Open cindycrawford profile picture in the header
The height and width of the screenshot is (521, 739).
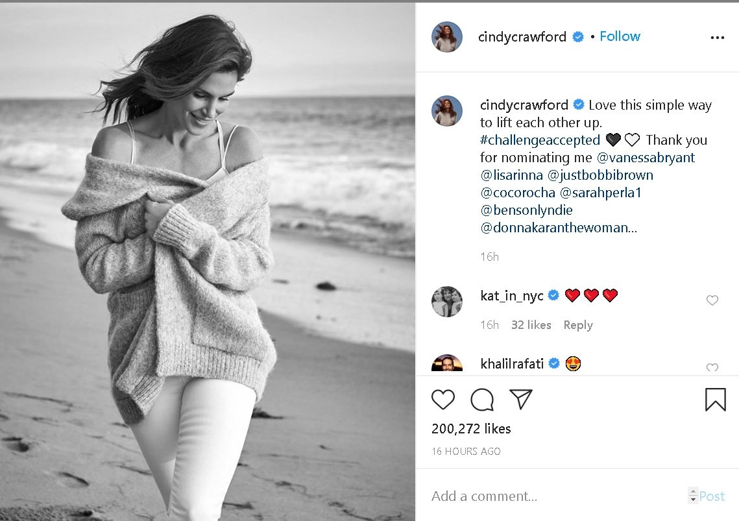pyautogui.click(x=447, y=37)
